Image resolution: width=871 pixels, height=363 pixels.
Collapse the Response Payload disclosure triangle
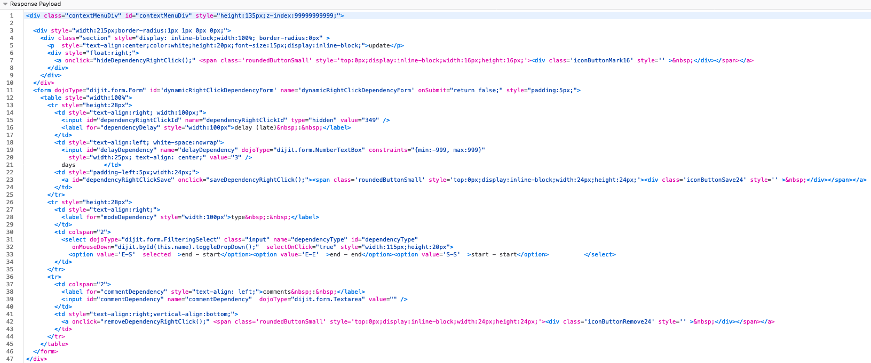[x=5, y=4]
